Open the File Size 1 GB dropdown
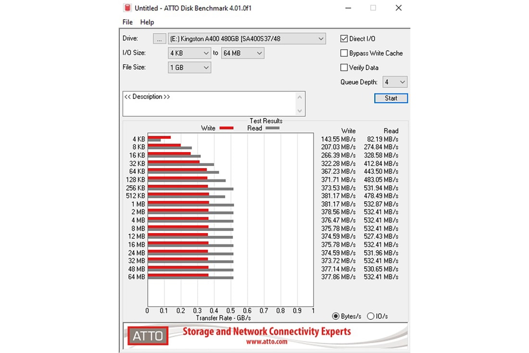The image size is (529, 353). pos(189,67)
